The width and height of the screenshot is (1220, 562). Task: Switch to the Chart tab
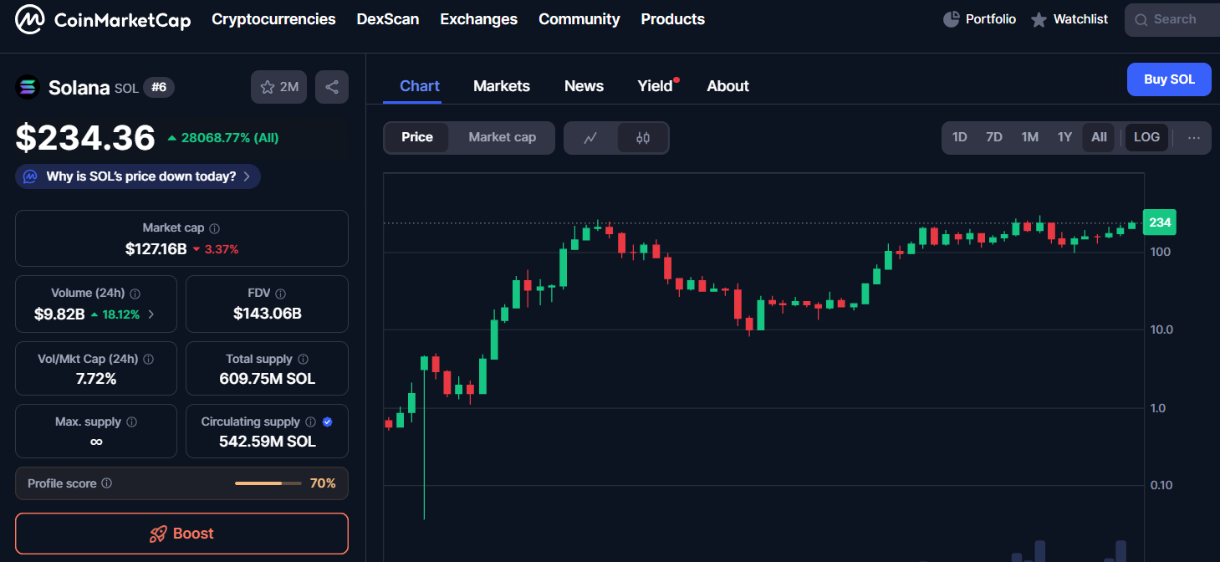point(420,86)
